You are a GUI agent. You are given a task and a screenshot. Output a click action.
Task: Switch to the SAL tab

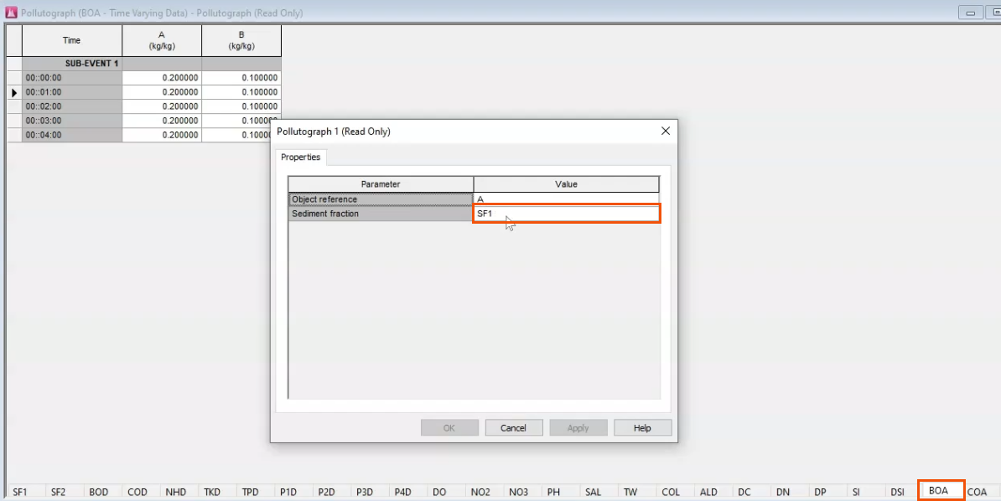pos(594,492)
